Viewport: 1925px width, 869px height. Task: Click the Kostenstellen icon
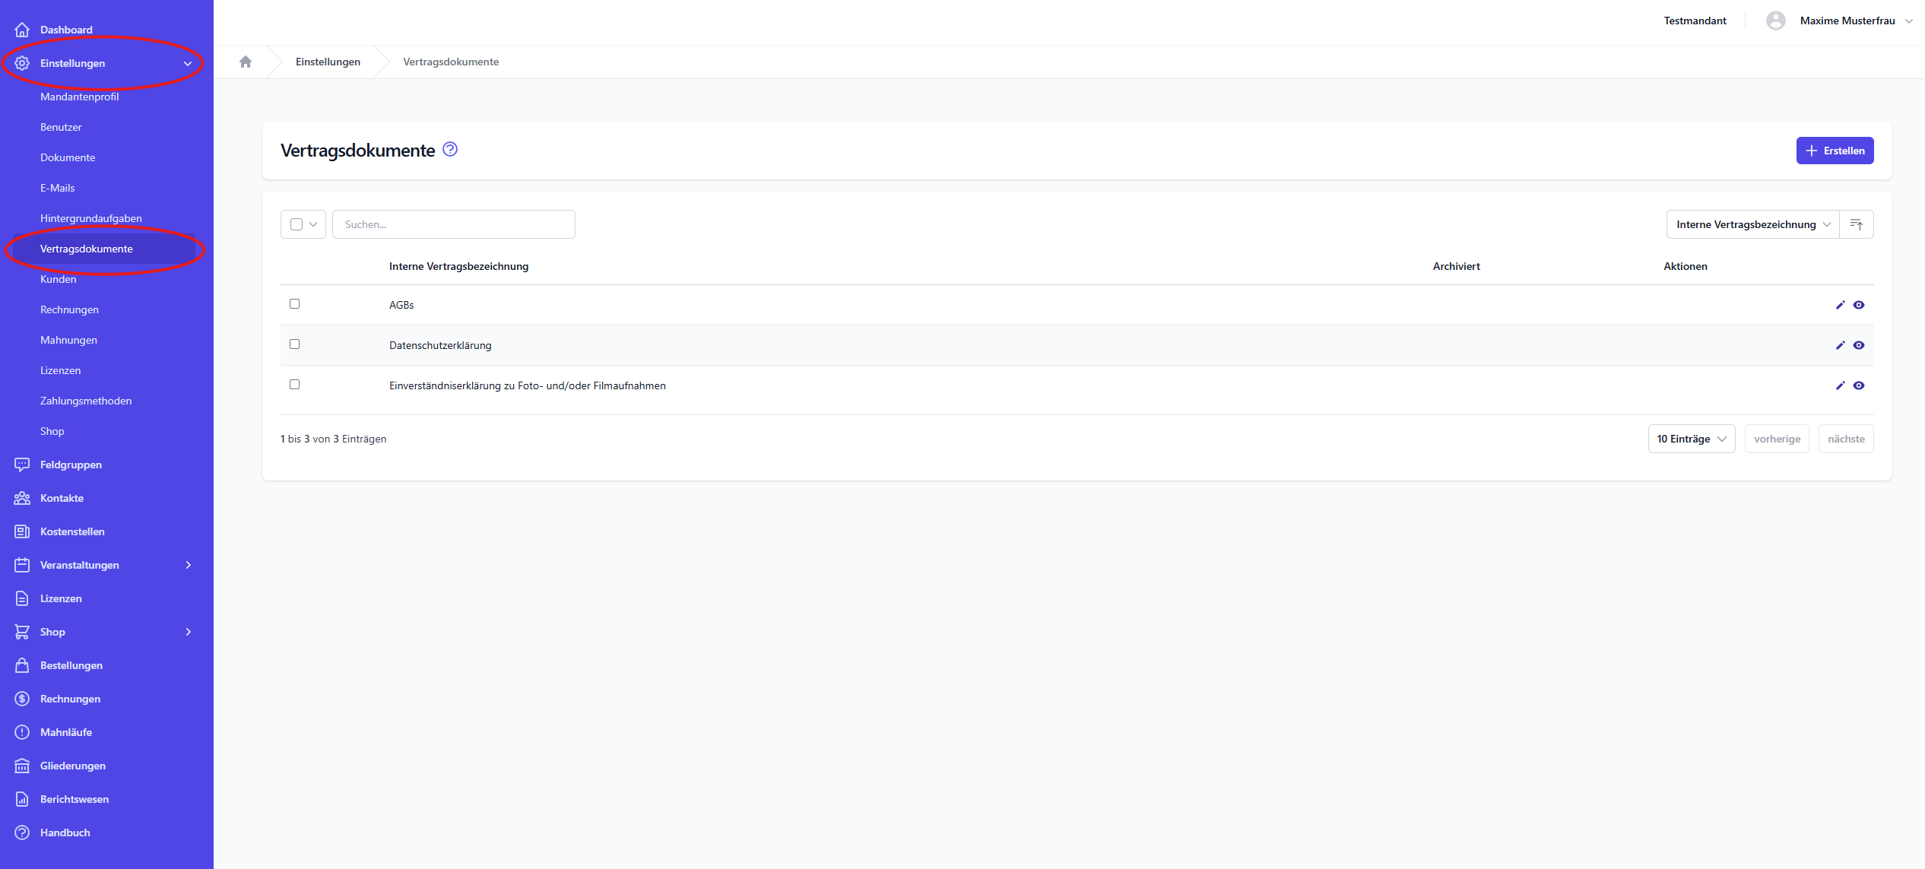tap(22, 531)
